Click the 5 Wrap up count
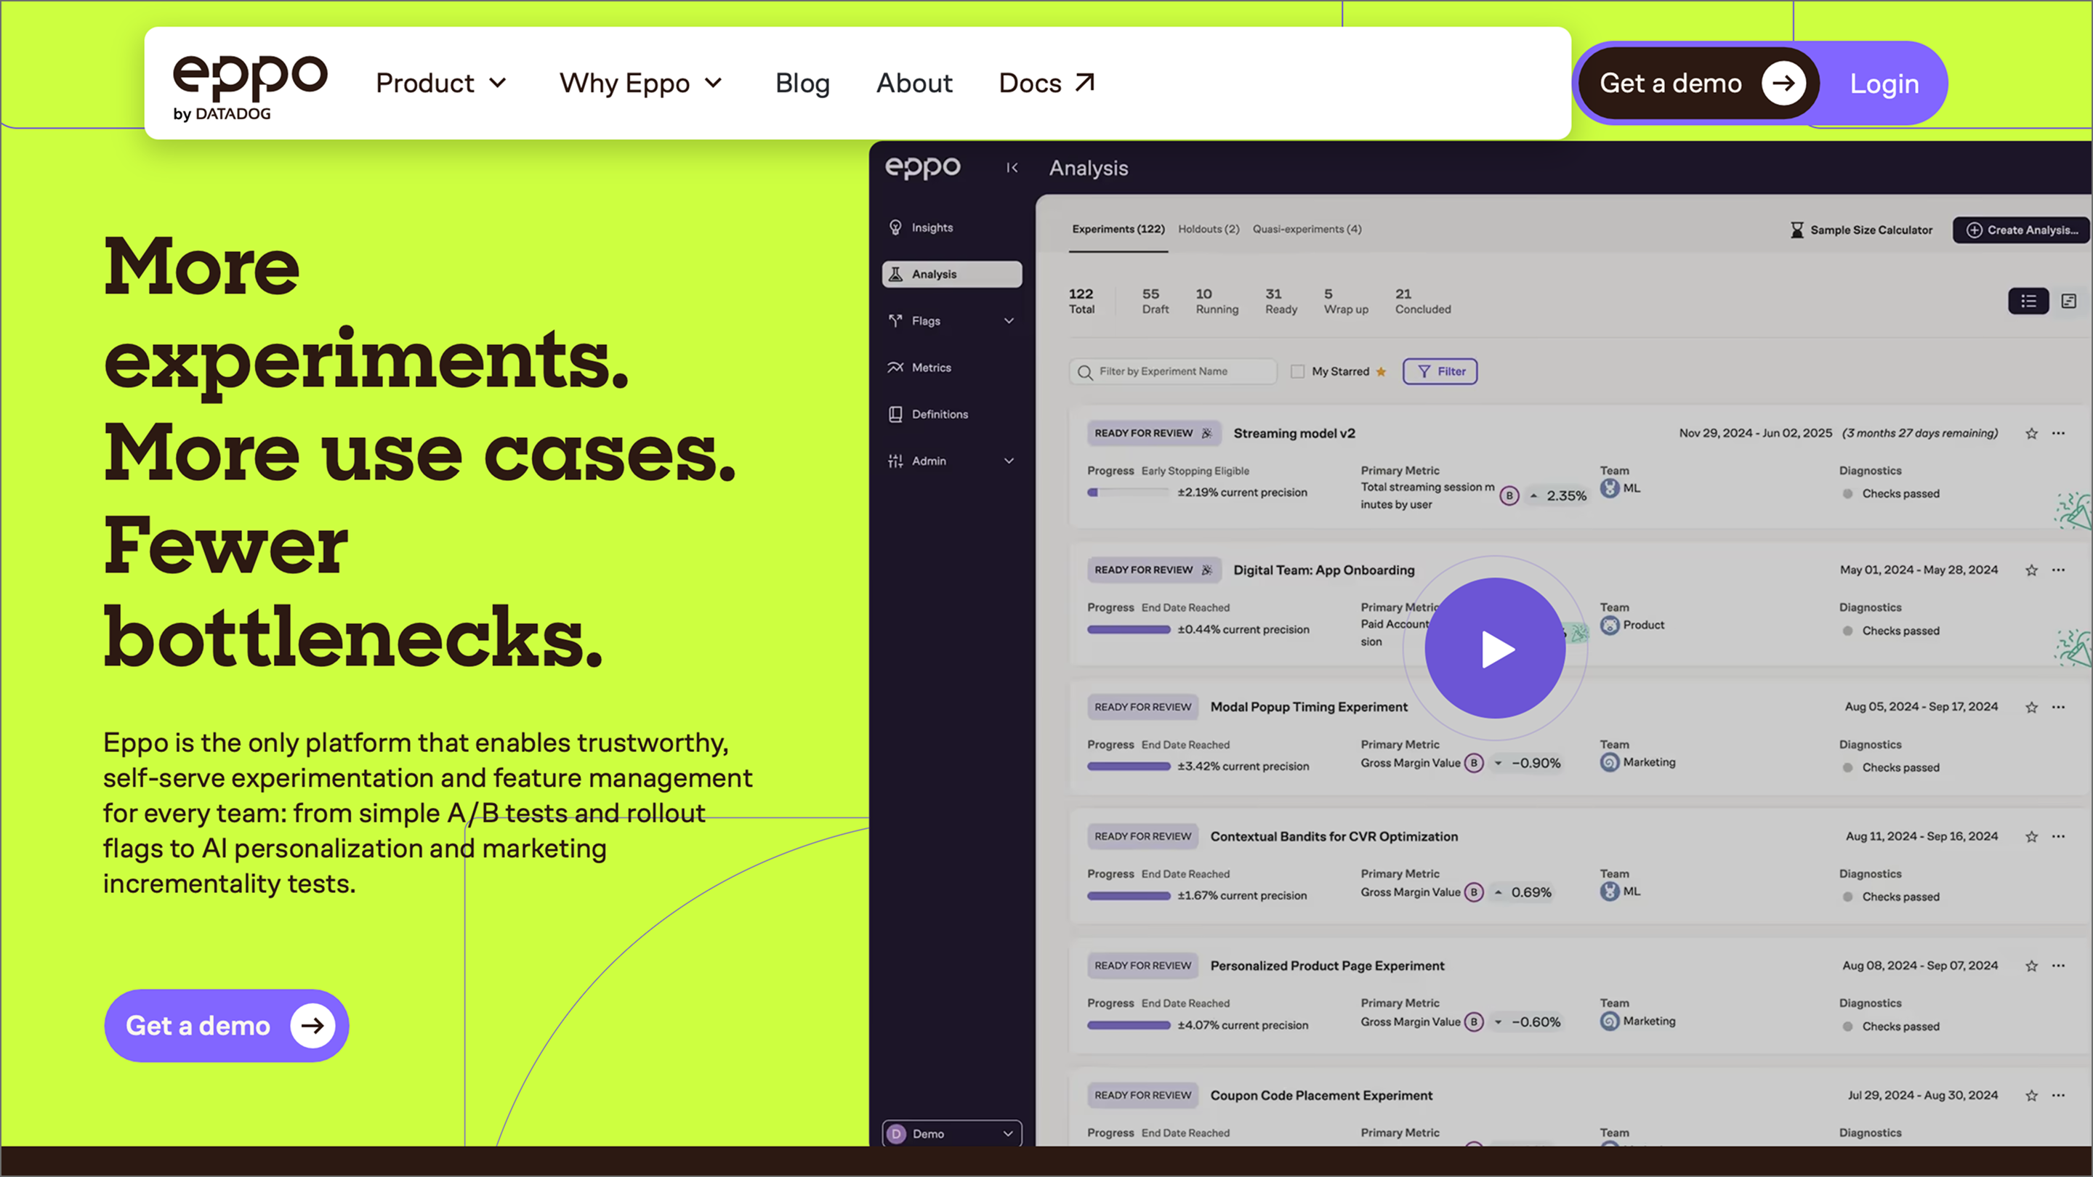The height and width of the screenshot is (1177, 2093). coord(1345,301)
